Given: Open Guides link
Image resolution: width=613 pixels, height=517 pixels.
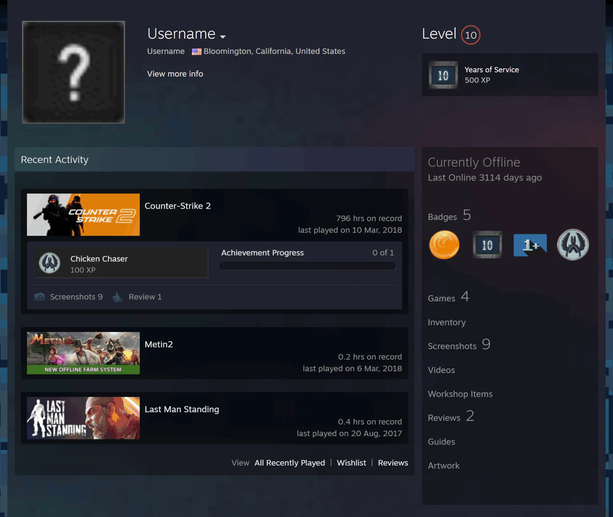Looking at the screenshot, I should point(441,442).
